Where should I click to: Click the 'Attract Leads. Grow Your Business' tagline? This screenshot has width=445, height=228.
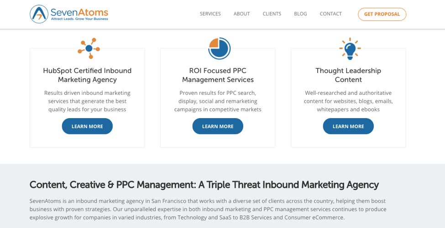(x=79, y=19)
